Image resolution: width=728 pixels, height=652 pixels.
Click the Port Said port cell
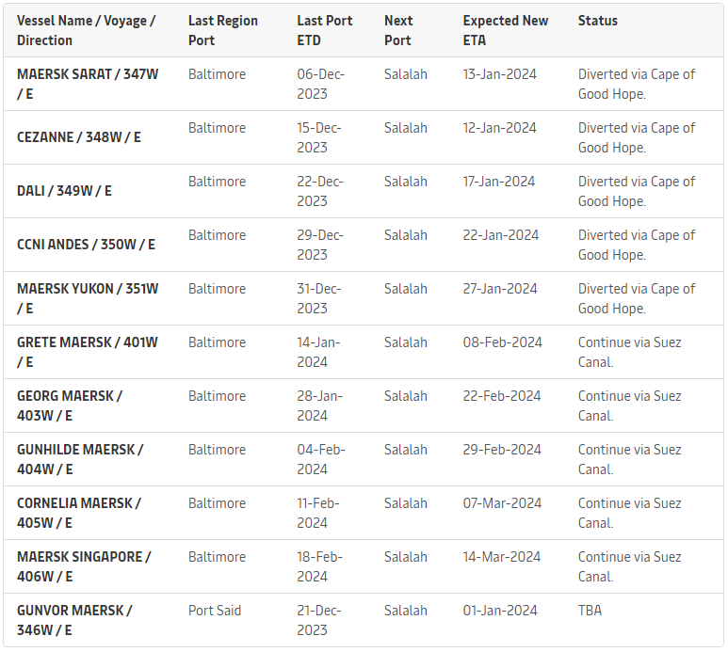point(215,611)
